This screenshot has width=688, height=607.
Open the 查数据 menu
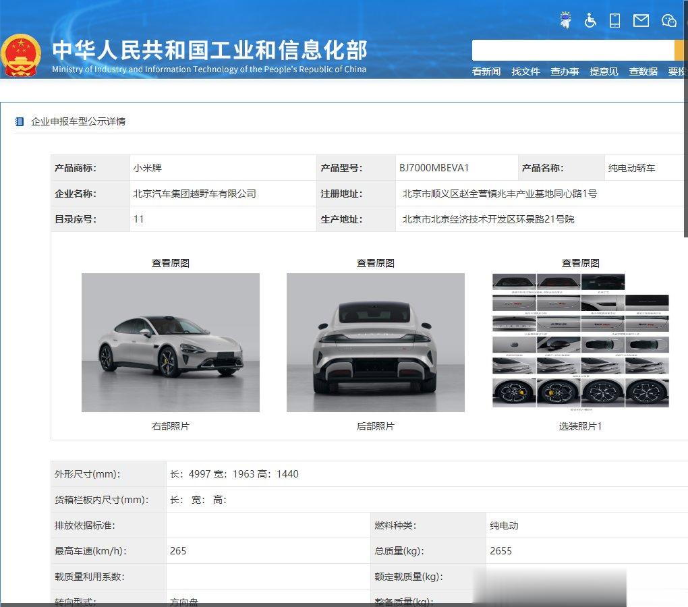coord(643,71)
